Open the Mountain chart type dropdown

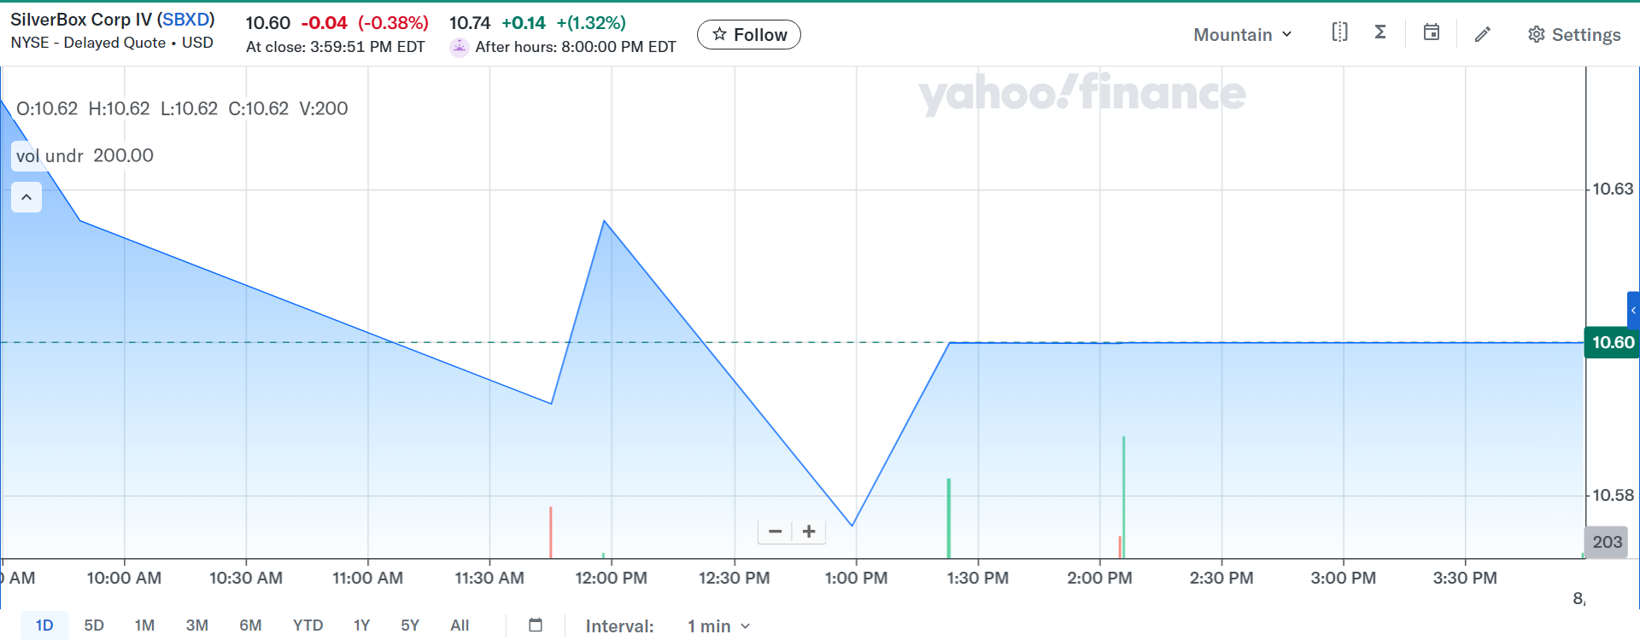pos(1243,35)
